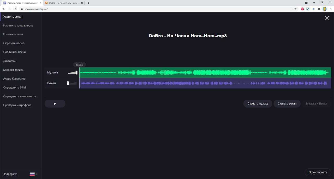Open Аудио Конвертер in the sidebar
The width and height of the screenshot is (334, 179).
(x=14, y=78)
